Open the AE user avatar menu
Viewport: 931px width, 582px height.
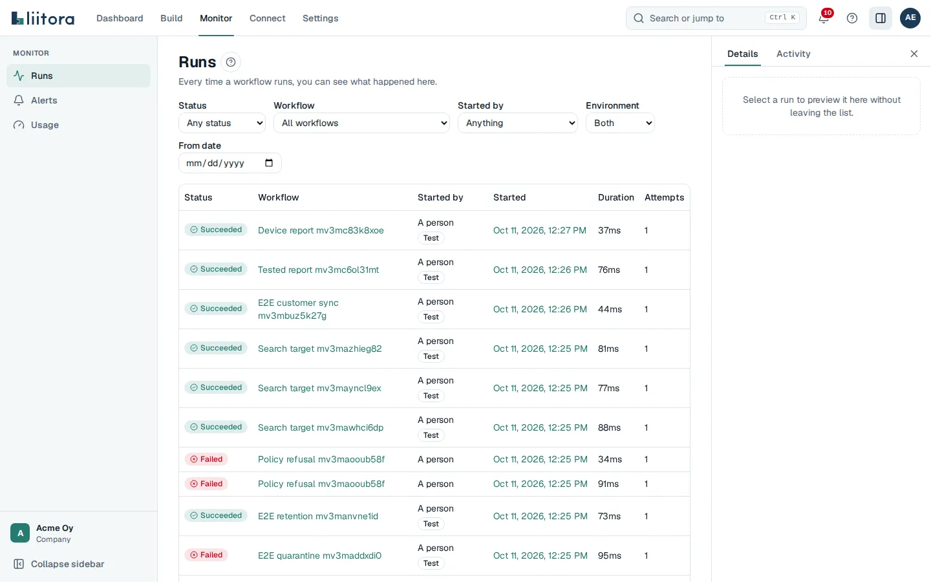click(x=910, y=18)
